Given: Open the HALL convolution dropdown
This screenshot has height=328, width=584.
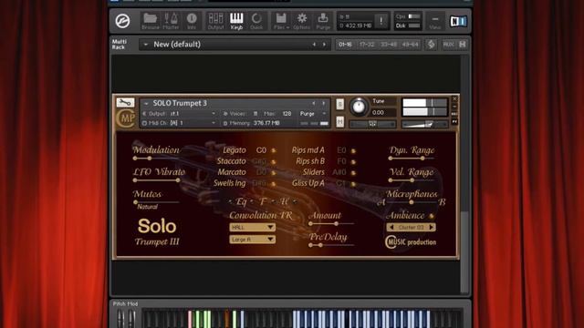Looking at the screenshot, I should 253,227.
